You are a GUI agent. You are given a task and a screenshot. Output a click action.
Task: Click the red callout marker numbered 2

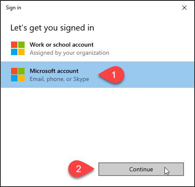(81, 169)
